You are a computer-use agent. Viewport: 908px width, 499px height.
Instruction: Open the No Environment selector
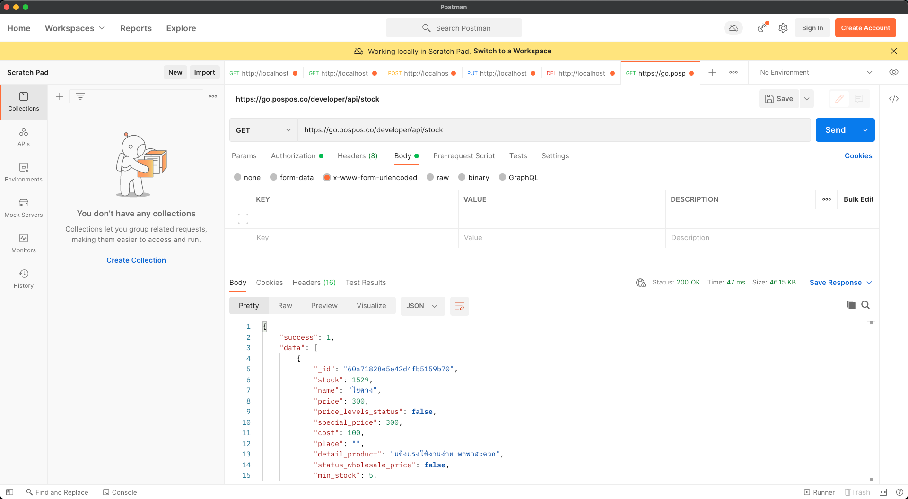click(x=815, y=72)
